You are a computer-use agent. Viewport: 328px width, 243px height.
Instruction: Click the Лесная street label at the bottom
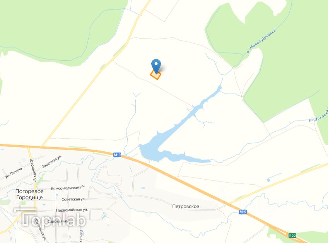[x=81, y=236]
